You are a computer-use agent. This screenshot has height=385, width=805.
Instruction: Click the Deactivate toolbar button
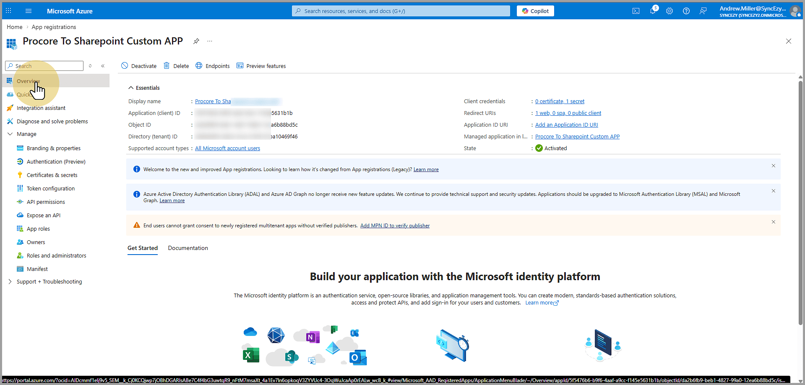coord(139,66)
